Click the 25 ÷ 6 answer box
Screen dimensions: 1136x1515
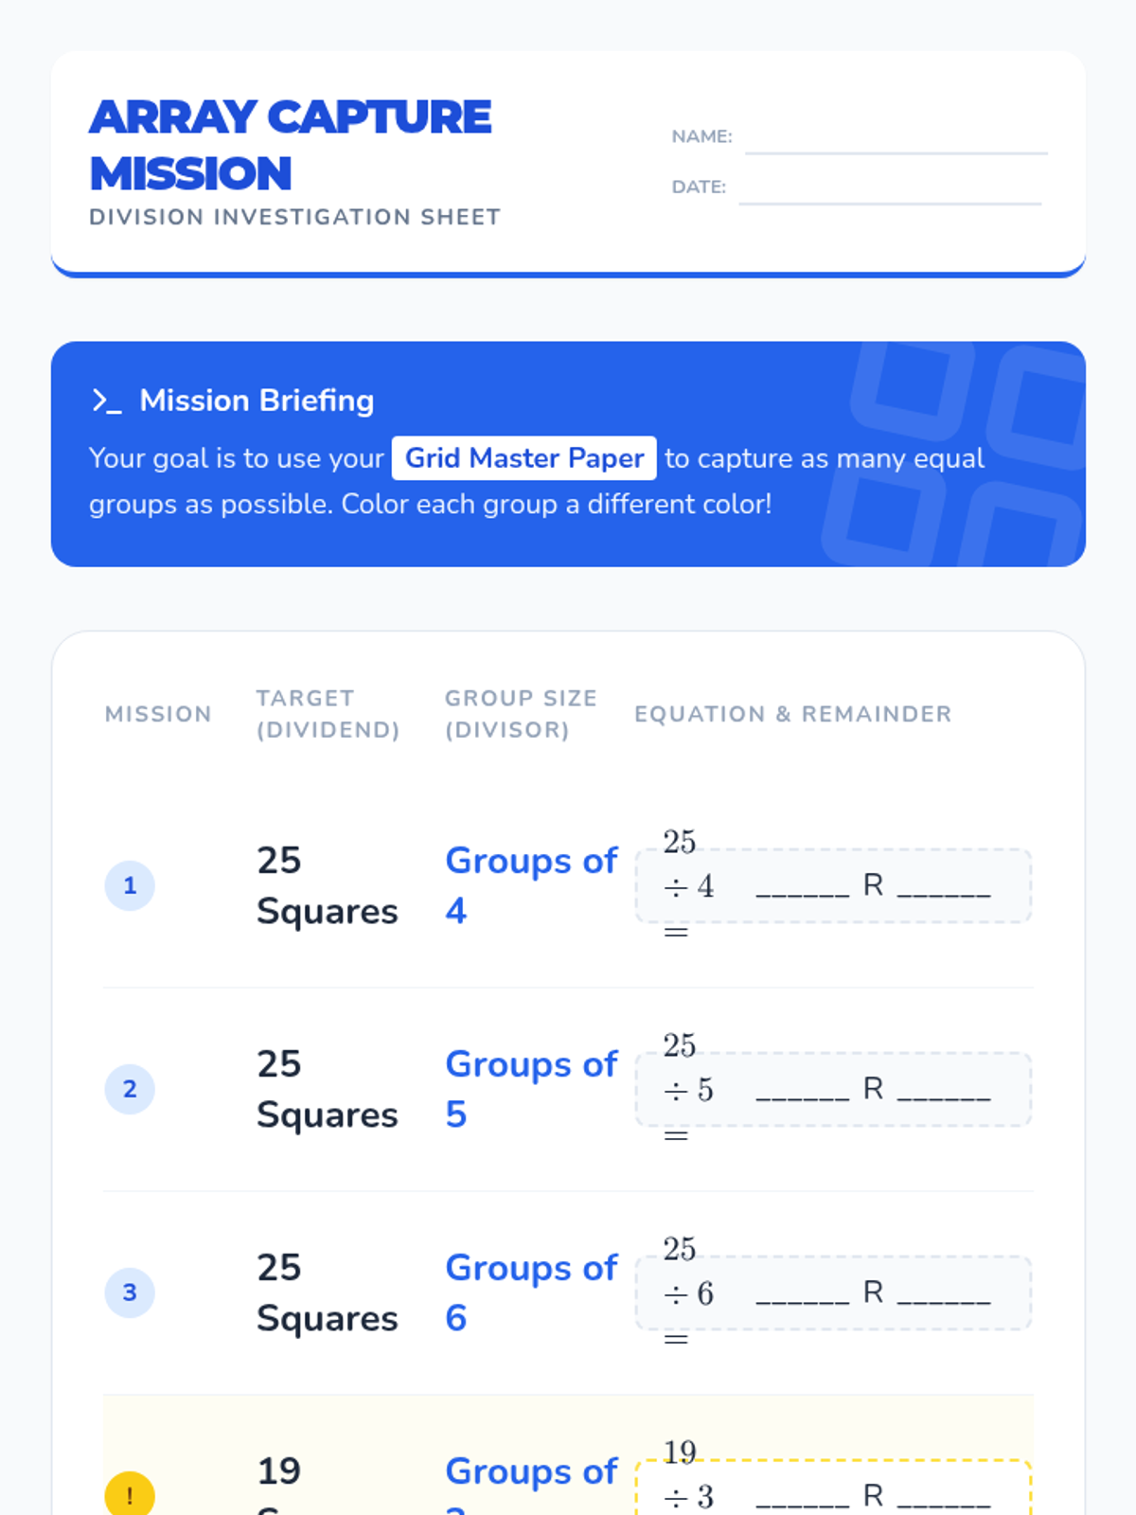(833, 1293)
